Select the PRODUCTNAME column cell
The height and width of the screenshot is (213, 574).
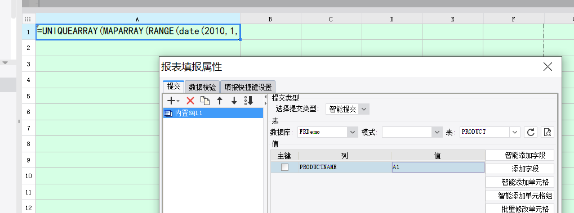pyautogui.click(x=345, y=167)
